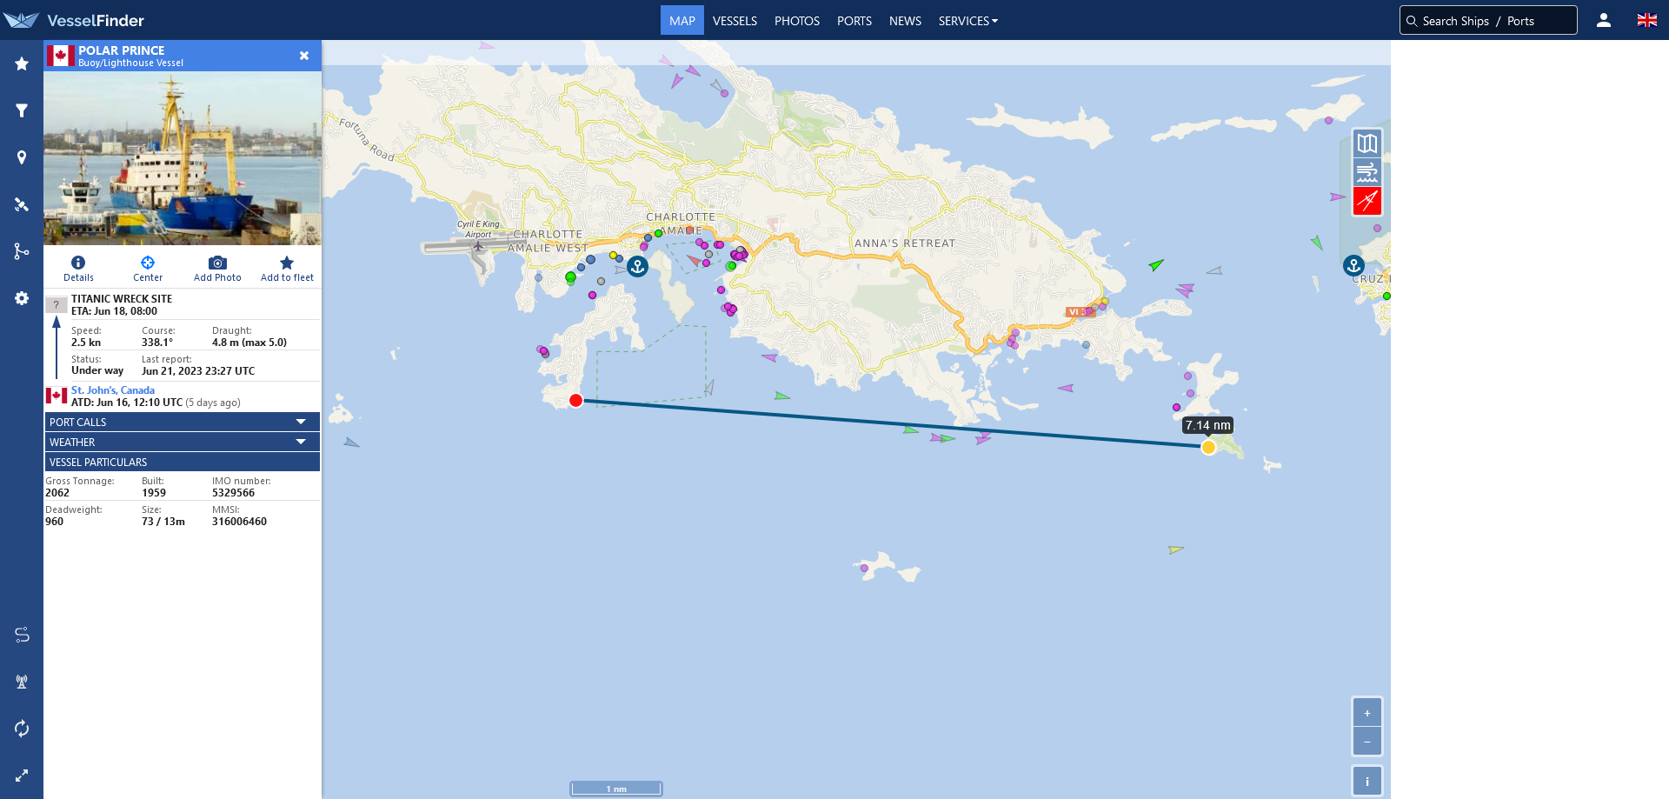Click the Add Photo camera icon
Image resolution: width=1669 pixels, height=799 pixels.
pyautogui.click(x=217, y=269)
